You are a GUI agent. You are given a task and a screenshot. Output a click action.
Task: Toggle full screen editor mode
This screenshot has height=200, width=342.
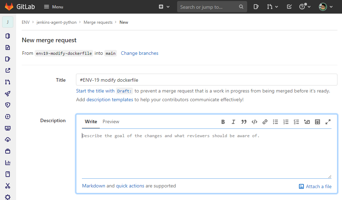pyautogui.click(x=328, y=122)
